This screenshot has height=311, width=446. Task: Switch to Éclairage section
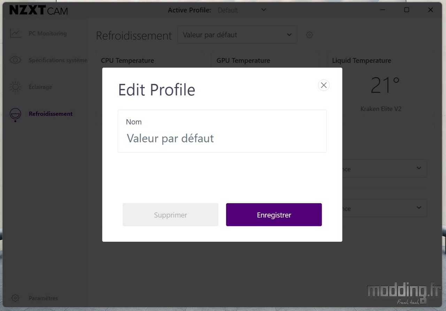[40, 87]
